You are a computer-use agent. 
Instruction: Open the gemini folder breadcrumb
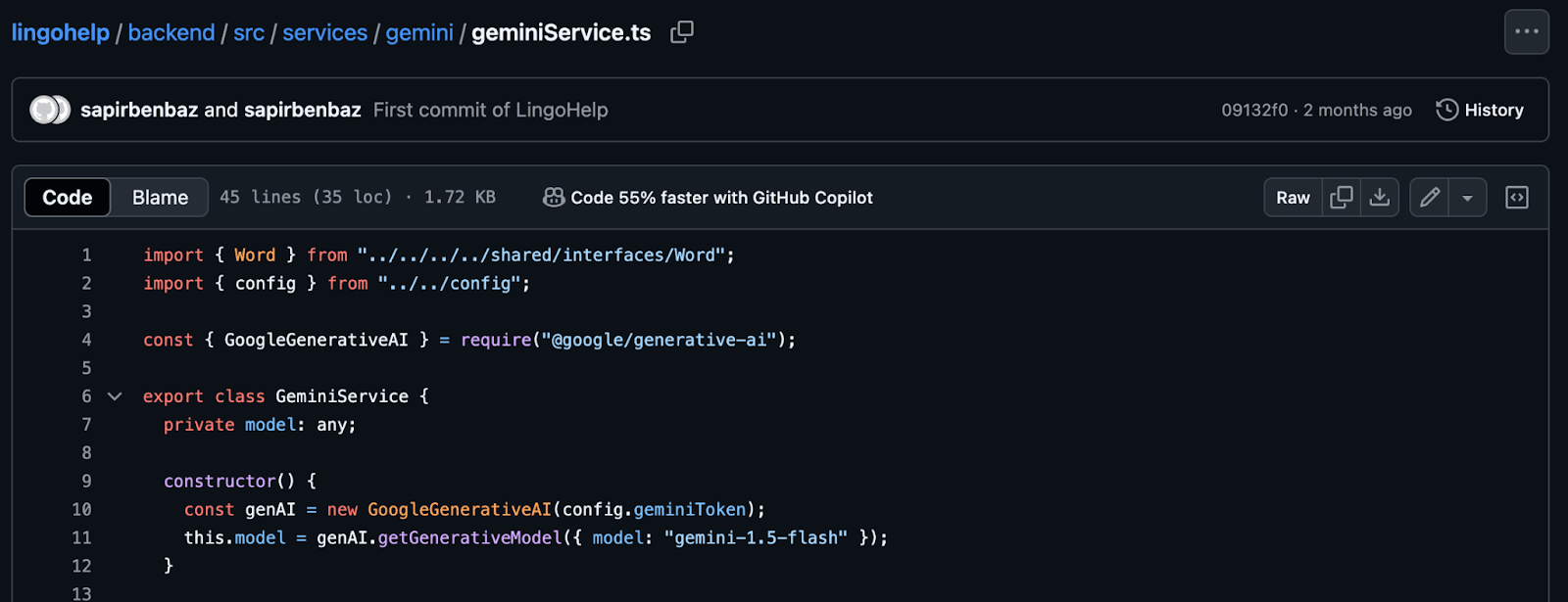point(419,32)
